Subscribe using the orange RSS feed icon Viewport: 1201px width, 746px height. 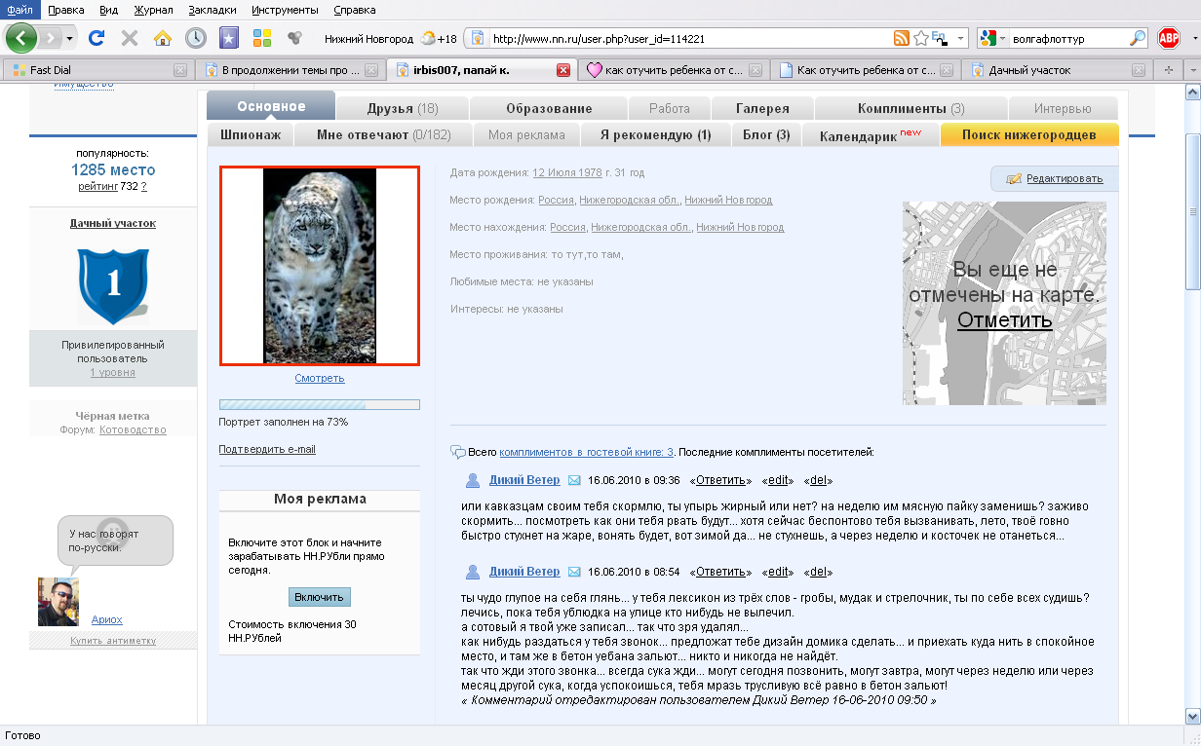(902, 39)
